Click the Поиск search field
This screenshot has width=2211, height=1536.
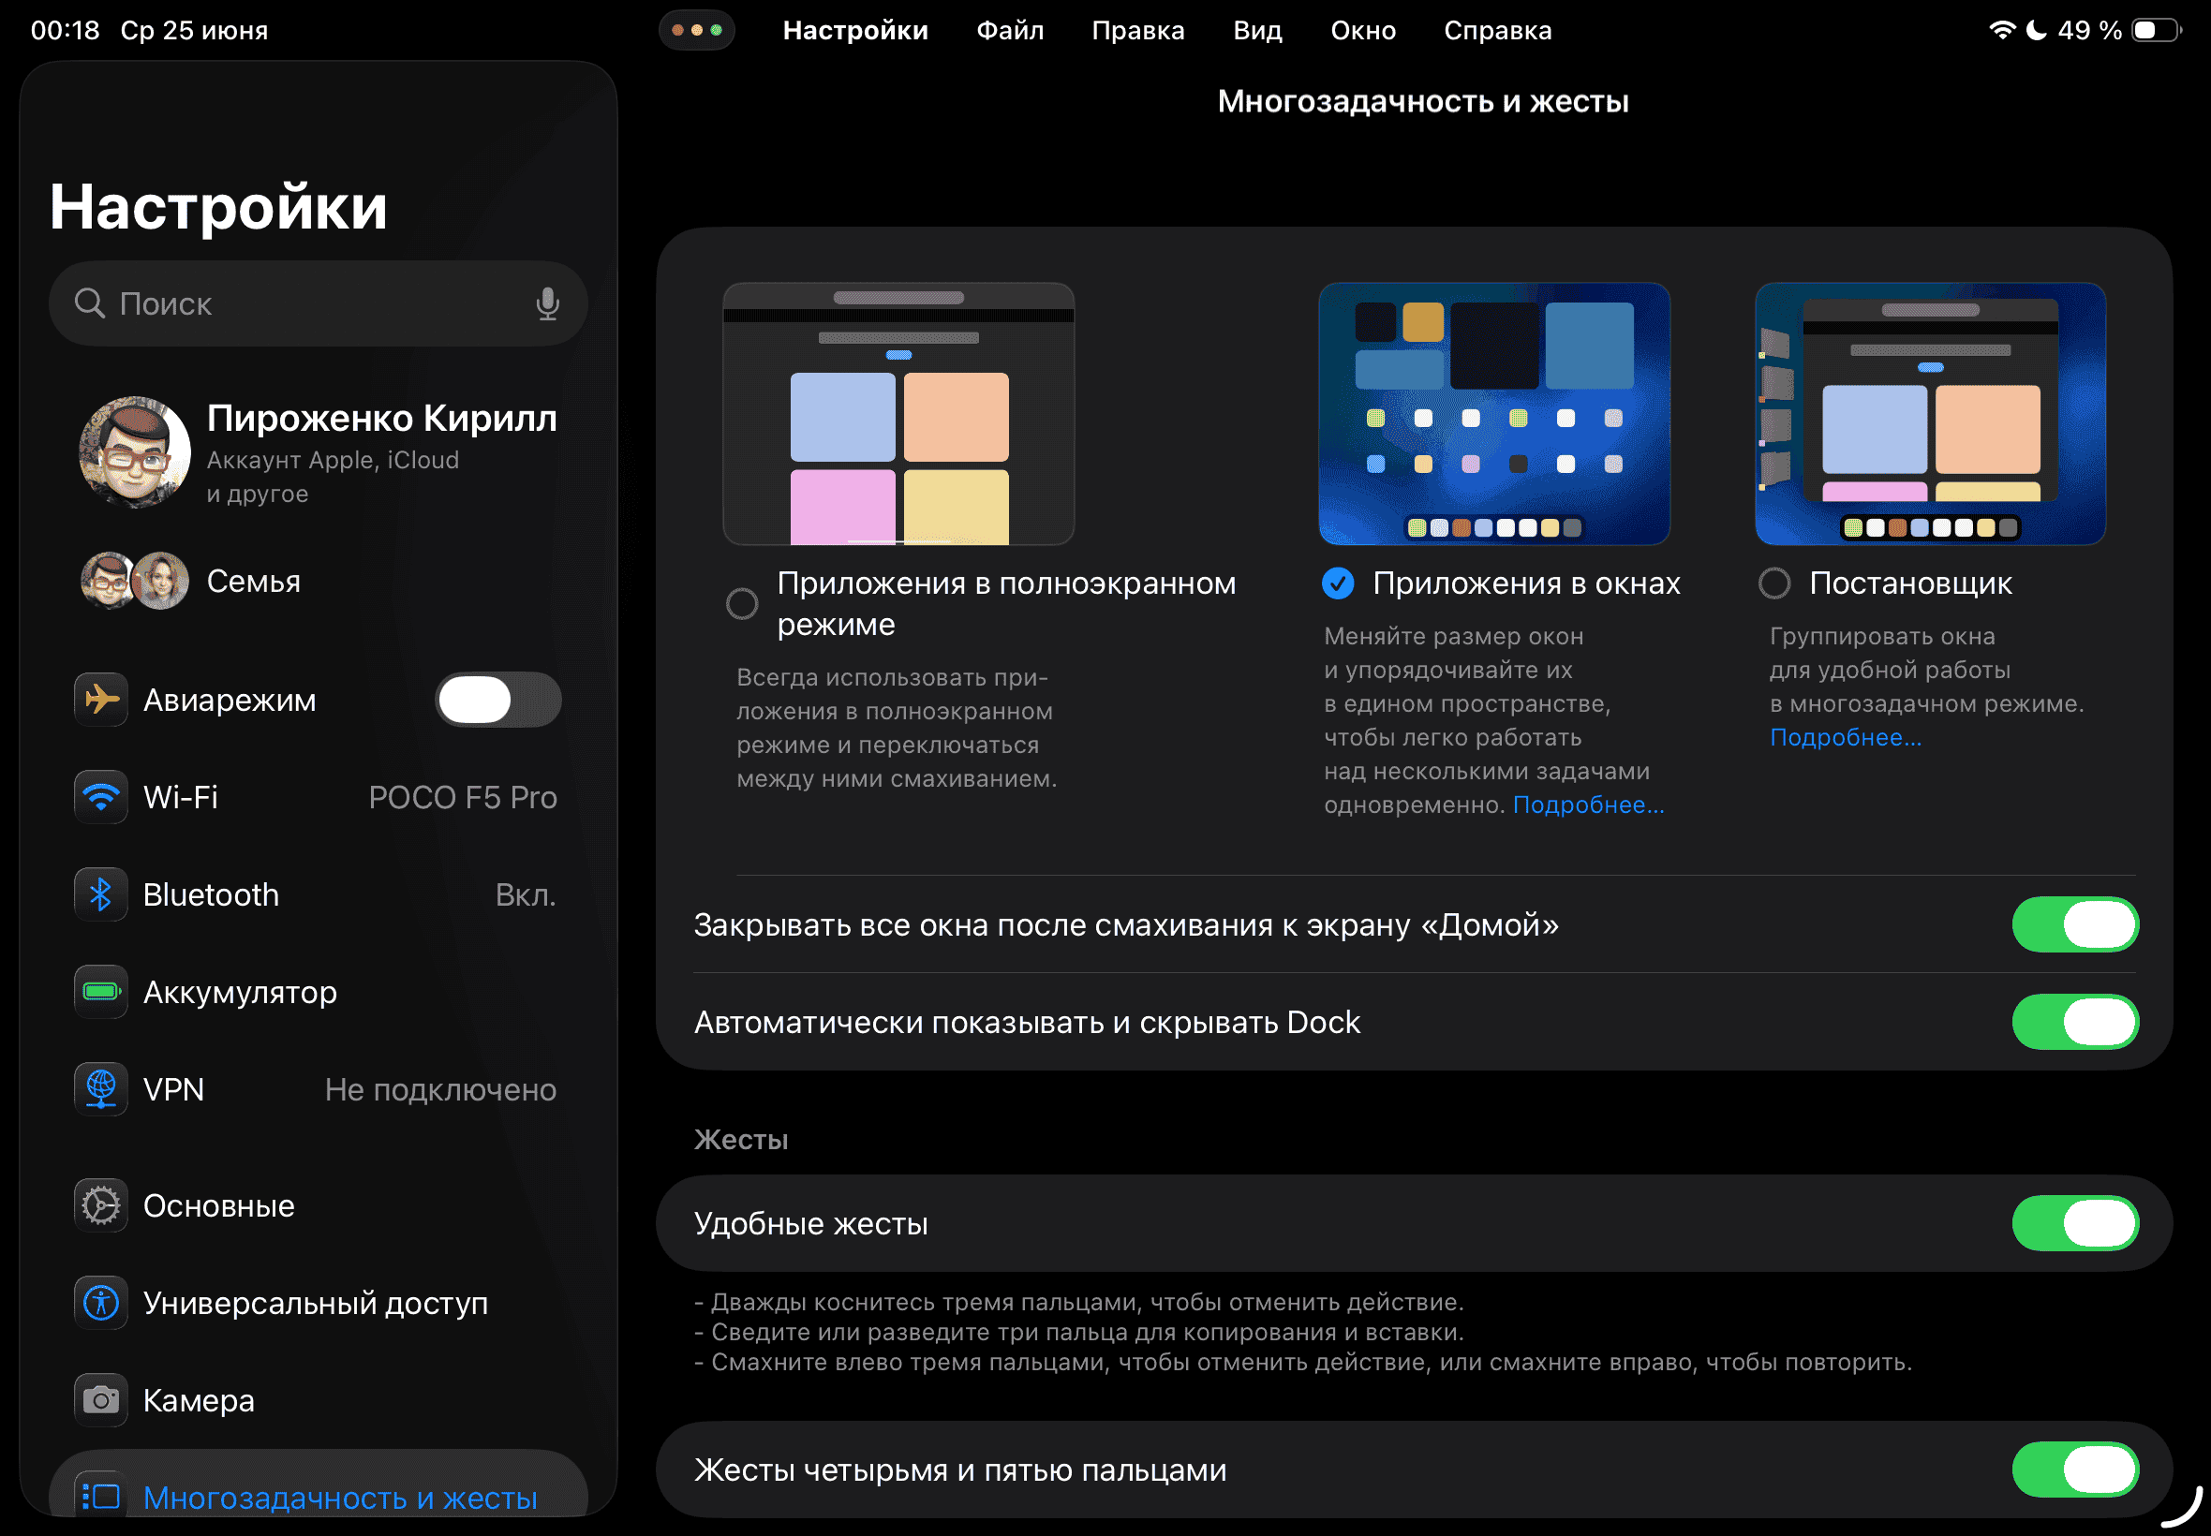pyautogui.click(x=318, y=303)
